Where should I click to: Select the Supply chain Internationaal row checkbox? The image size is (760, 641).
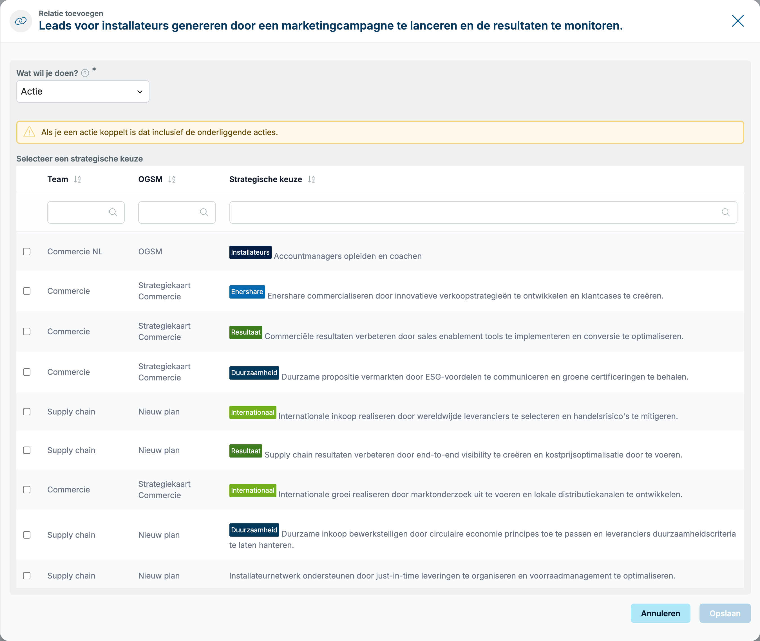pos(27,412)
